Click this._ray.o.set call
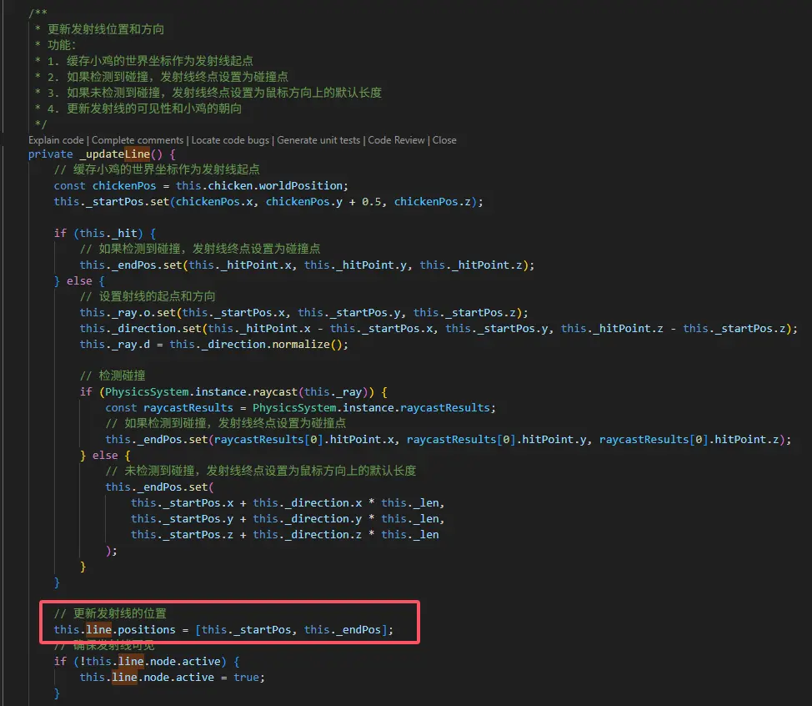Image resolution: width=812 pixels, height=706 pixels. (x=128, y=313)
